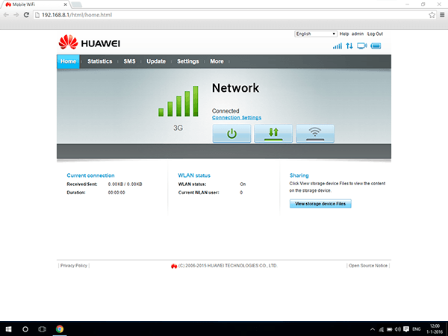Click the duration value 00:00:00
Image resolution: width=448 pixels, height=336 pixels.
pos(116,193)
